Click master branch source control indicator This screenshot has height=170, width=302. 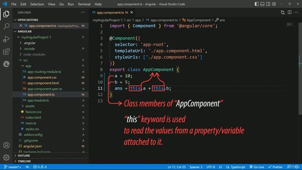[x=13, y=167]
